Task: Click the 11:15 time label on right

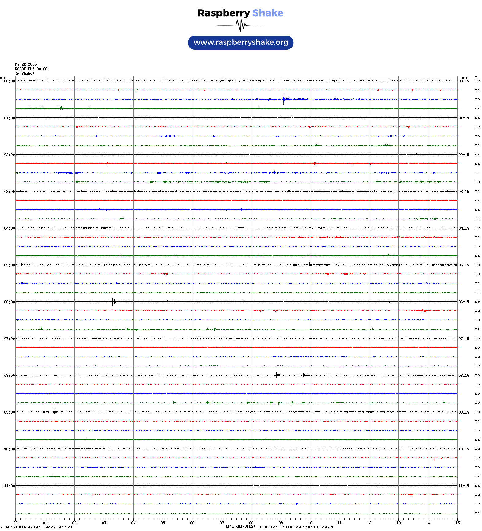Action: [464, 486]
